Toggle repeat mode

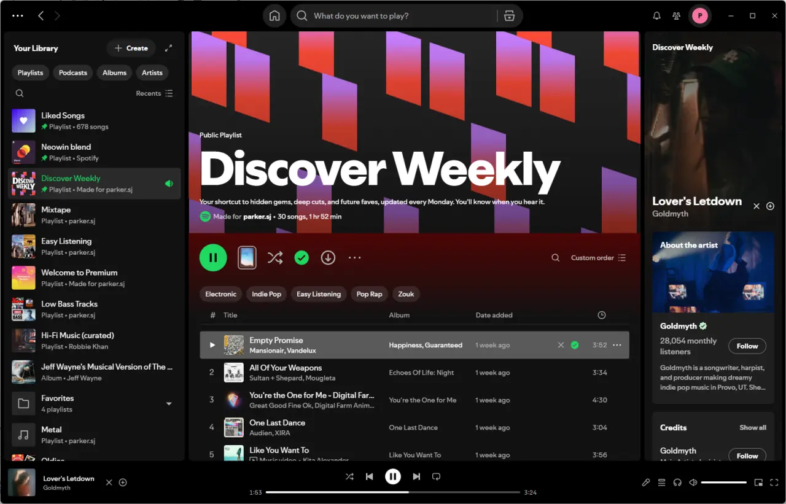point(437,476)
